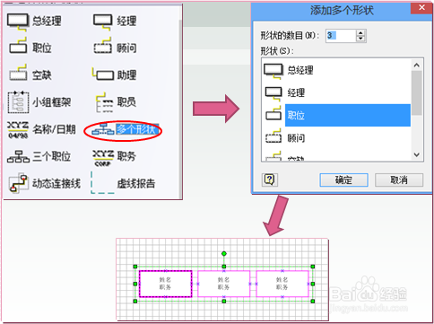The height and width of the screenshot is (324, 434).
Task: Select the 三个职位 icon in stencil
Action: point(18,156)
